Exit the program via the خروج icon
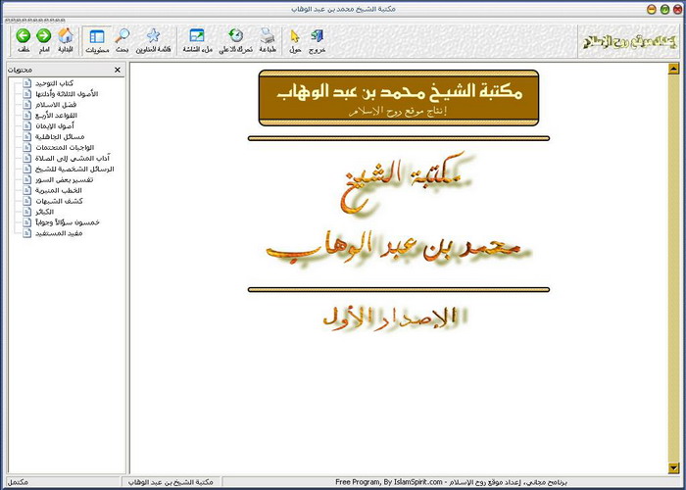The image size is (686, 490). [x=318, y=36]
